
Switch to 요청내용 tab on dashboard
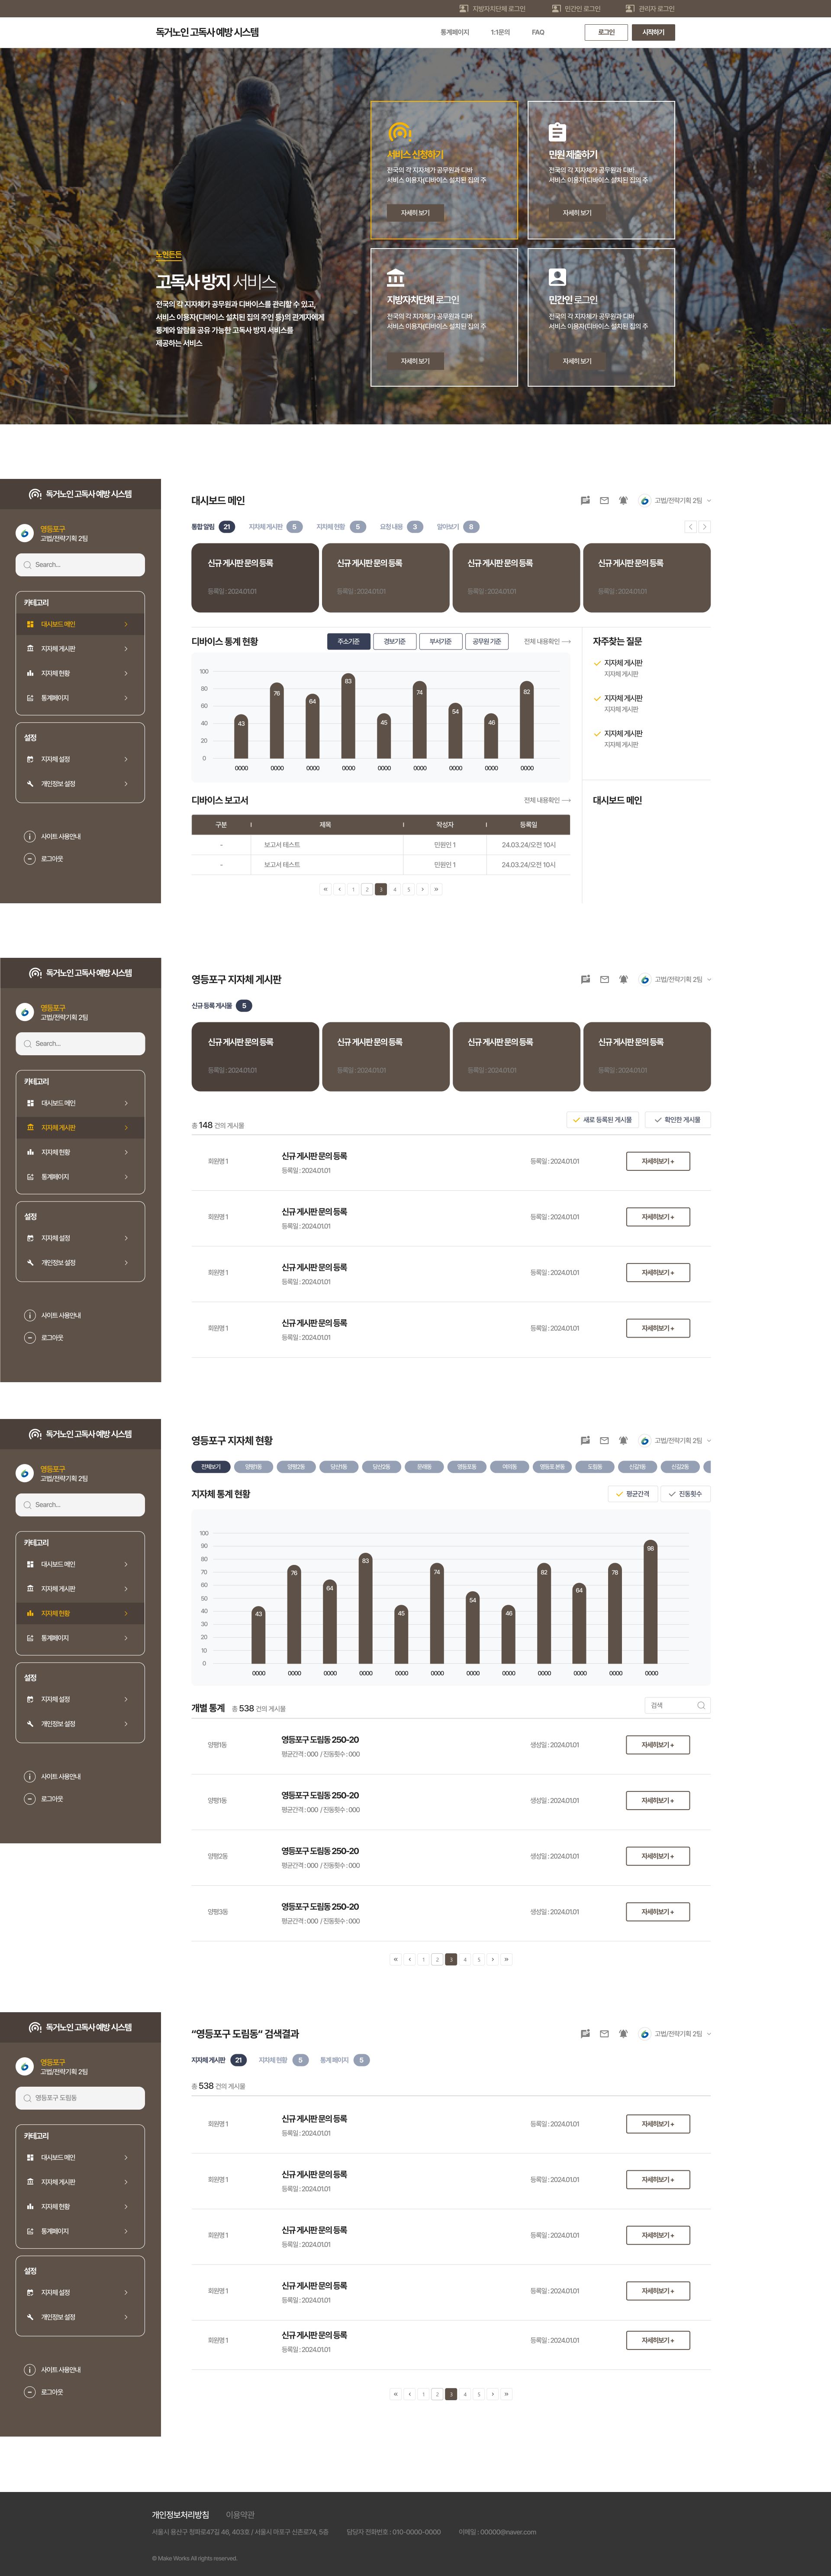click(401, 527)
